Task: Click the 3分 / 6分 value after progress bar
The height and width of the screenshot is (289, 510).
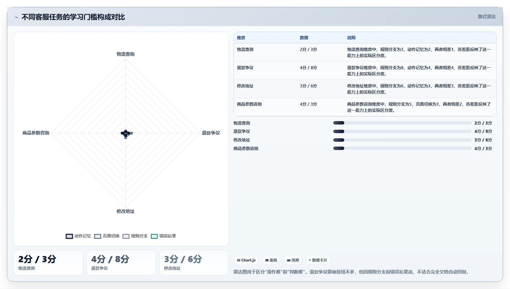Action: [x=483, y=140]
